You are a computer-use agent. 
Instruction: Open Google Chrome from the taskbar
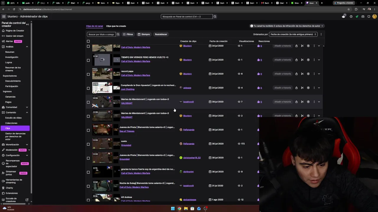click(179, 208)
